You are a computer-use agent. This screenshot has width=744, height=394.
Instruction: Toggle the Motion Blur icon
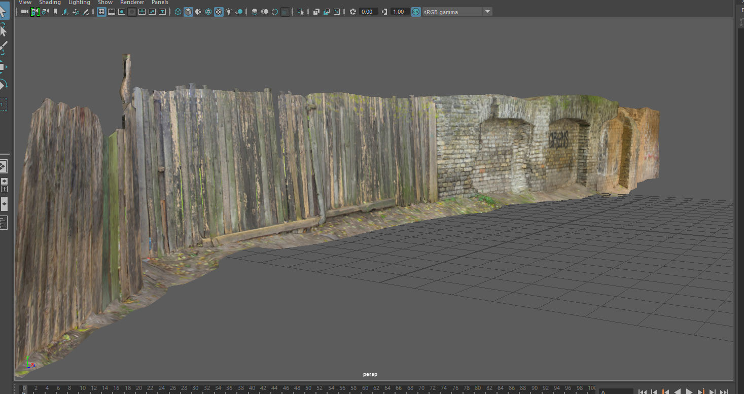(x=265, y=12)
